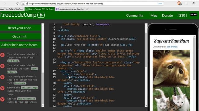This screenshot has width=199, height=111.
Task: Open the Map nav item
Action: point(154,15)
